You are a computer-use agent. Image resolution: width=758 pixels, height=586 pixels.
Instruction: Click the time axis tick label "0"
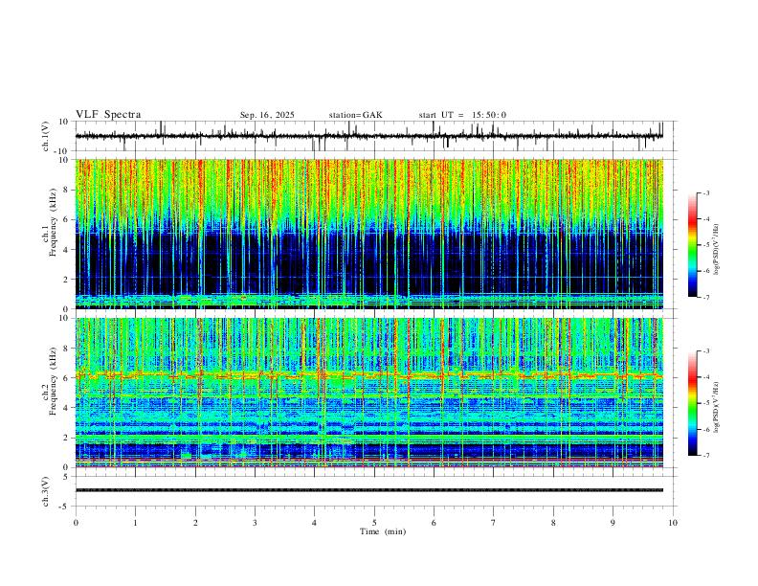coord(76,523)
